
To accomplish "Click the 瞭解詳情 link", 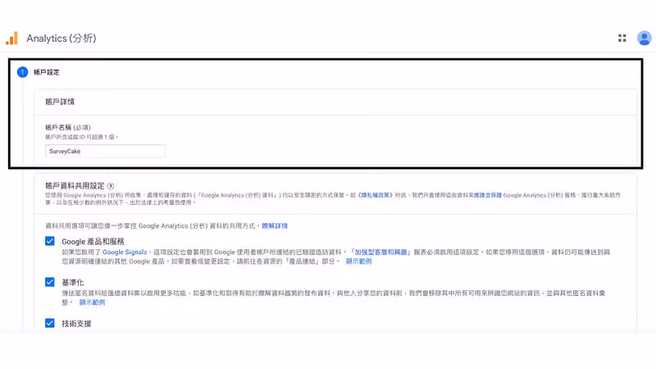I will click(x=275, y=226).
